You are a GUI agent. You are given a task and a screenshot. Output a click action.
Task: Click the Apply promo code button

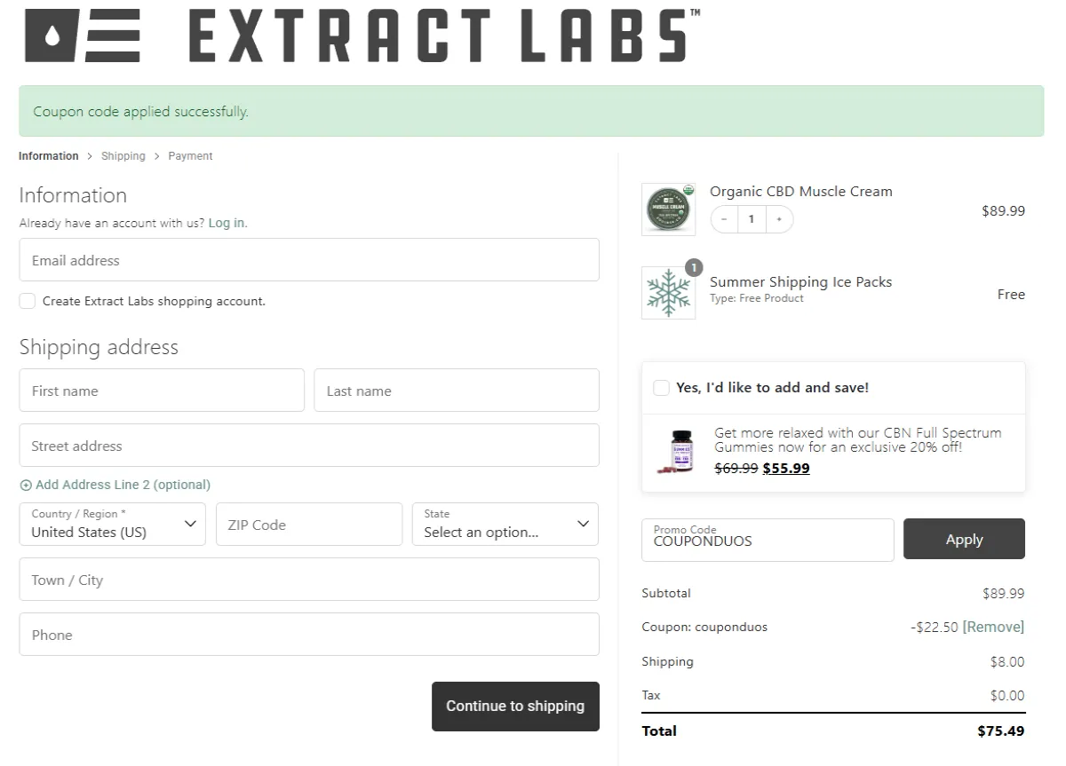click(964, 539)
